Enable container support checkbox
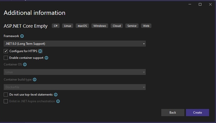 (x=6, y=58)
